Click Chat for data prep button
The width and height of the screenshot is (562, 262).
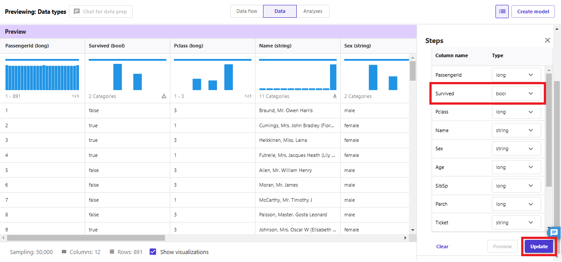click(x=101, y=12)
